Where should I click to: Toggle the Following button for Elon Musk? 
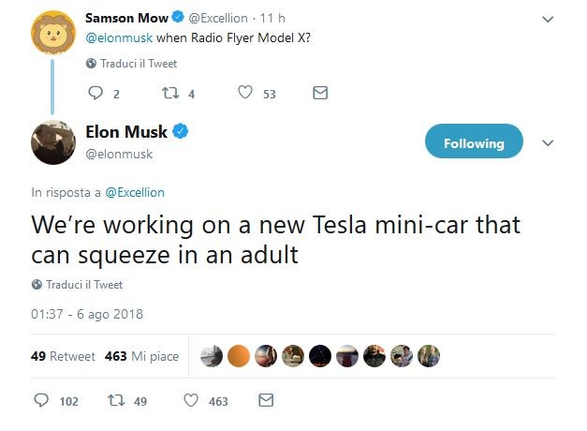[474, 143]
